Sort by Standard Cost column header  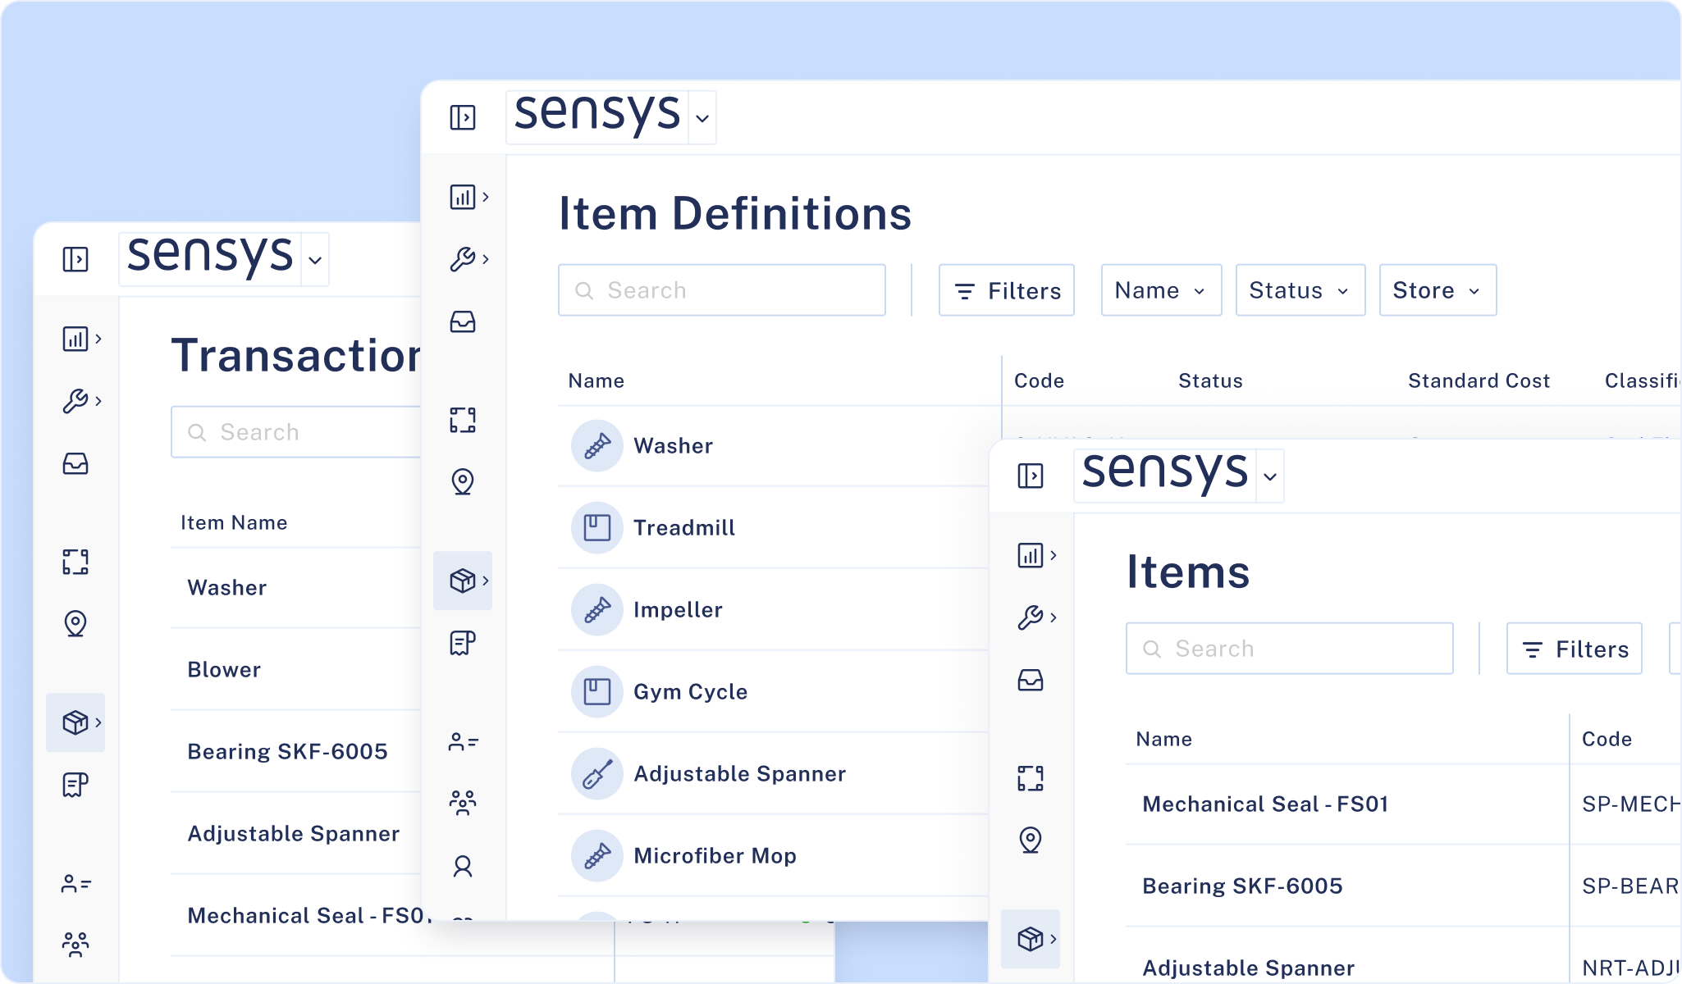[1479, 380]
